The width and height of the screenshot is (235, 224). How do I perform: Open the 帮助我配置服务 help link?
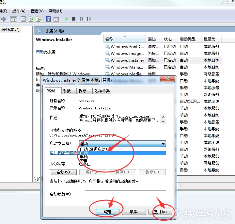click(x=64, y=153)
